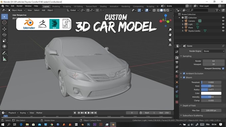
Task: Open the Keying dropdown in timeline
Action: 24,113
